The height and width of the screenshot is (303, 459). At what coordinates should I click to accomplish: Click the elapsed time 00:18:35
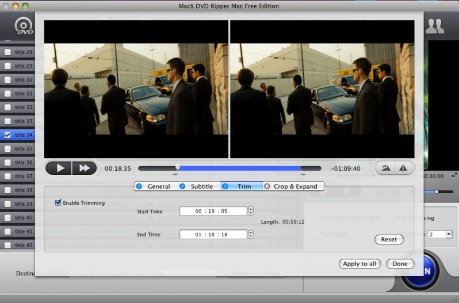click(x=118, y=168)
